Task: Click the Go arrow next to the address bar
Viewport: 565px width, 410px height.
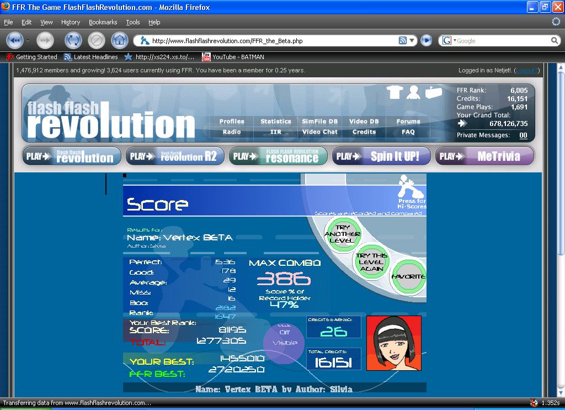Action: point(427,40)
